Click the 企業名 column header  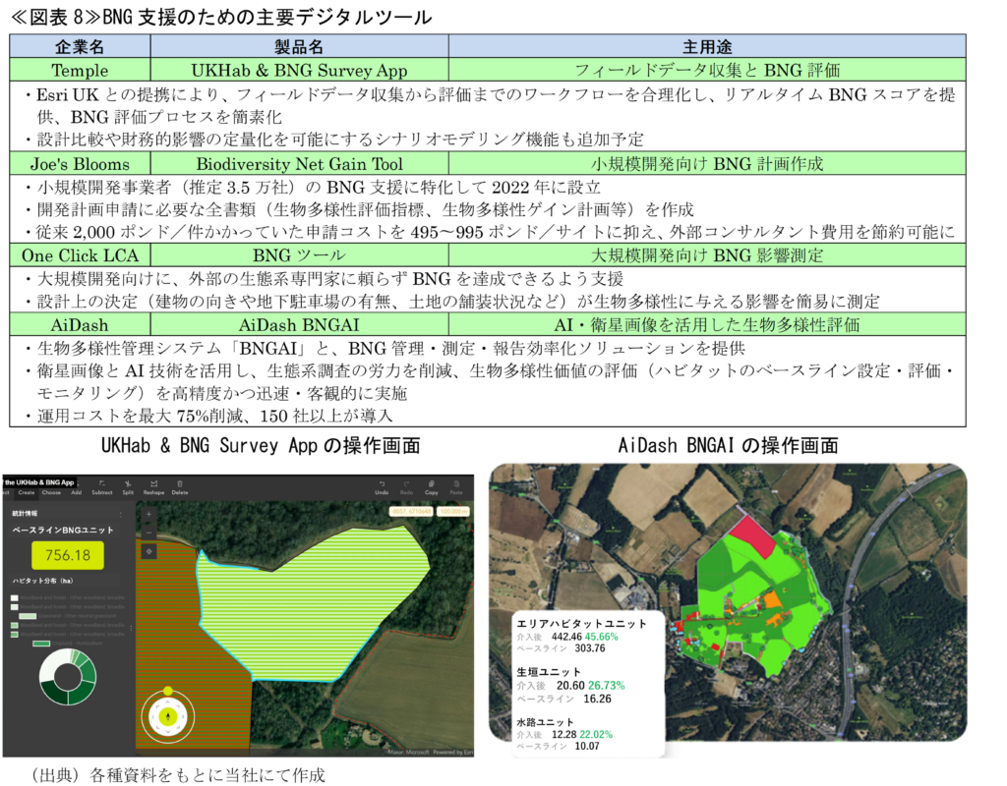(x=80, y=47)
